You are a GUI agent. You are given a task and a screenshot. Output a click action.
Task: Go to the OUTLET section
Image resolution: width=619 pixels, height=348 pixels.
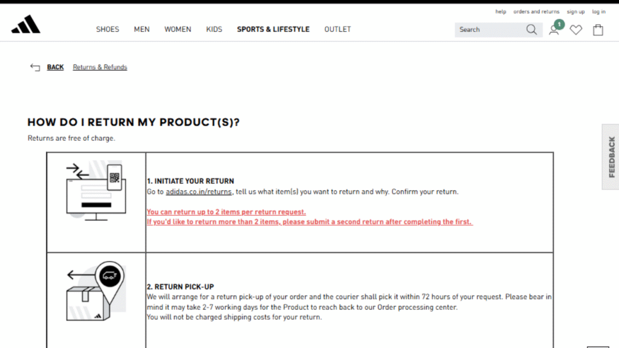[337, 30]
